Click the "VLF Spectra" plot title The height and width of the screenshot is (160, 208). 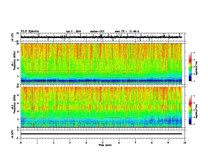click(30, 31)
